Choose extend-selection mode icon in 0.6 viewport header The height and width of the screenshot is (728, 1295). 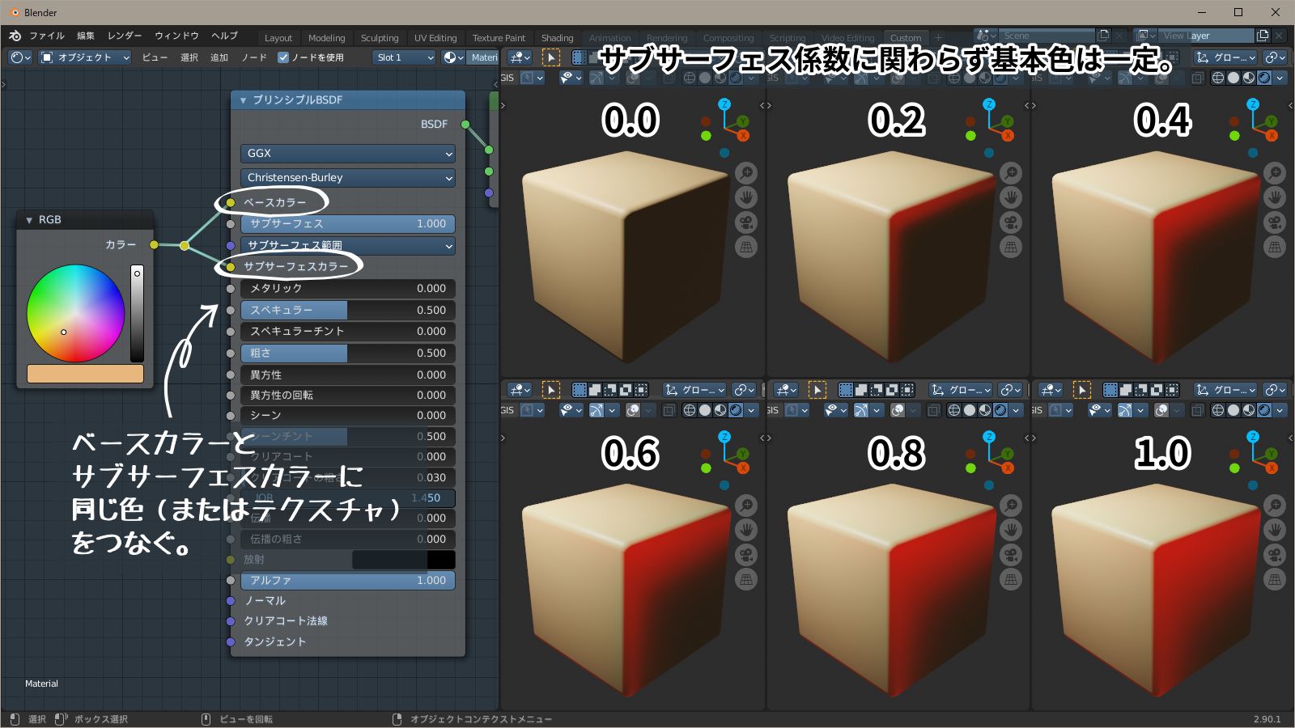pyautogui.click(x=595, y=390)
